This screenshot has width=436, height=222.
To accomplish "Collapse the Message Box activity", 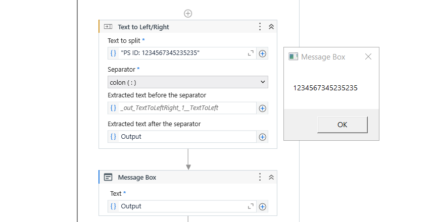I will click(271, 177).
